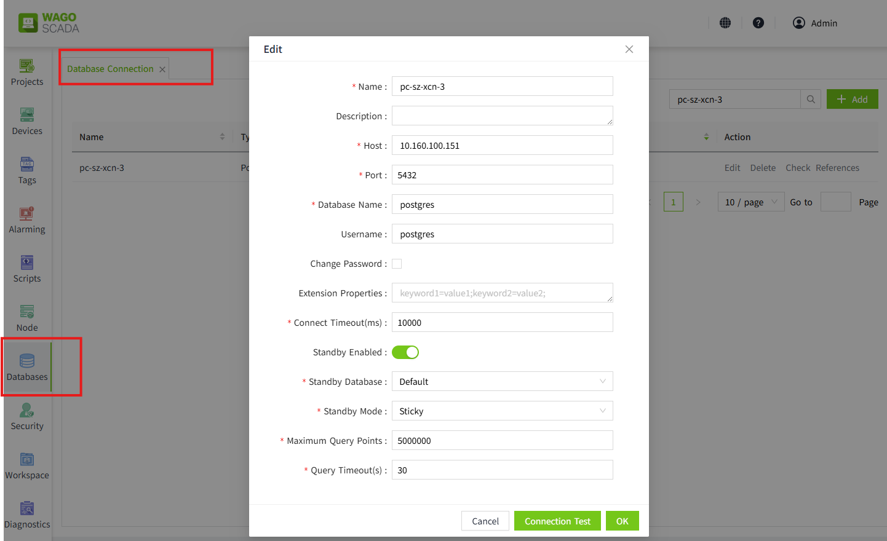Open the 10 / page size dropdown
This screenshot has height=541, width=887.
tap(750, 202)
